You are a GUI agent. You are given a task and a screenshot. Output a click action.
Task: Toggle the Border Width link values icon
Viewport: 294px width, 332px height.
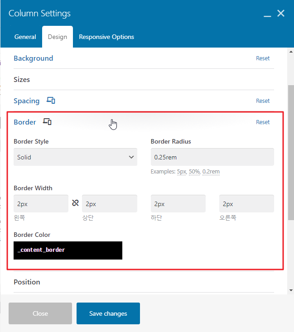point(75,203)
